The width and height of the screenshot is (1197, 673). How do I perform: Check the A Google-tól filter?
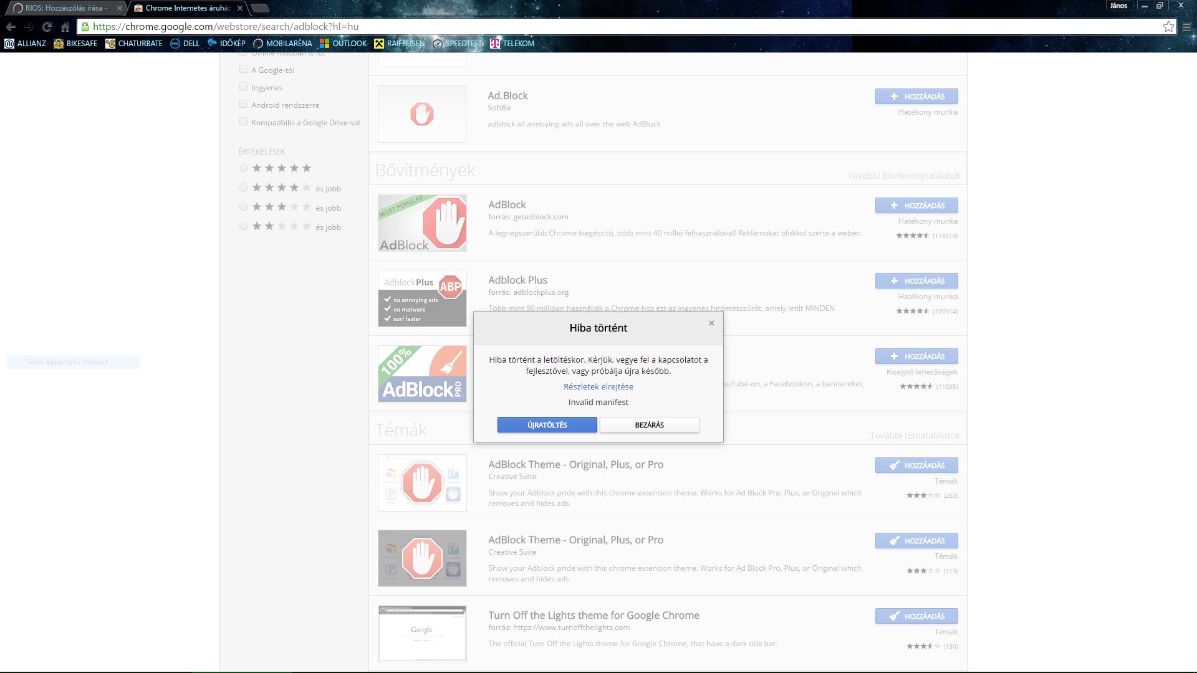point(243,69)
